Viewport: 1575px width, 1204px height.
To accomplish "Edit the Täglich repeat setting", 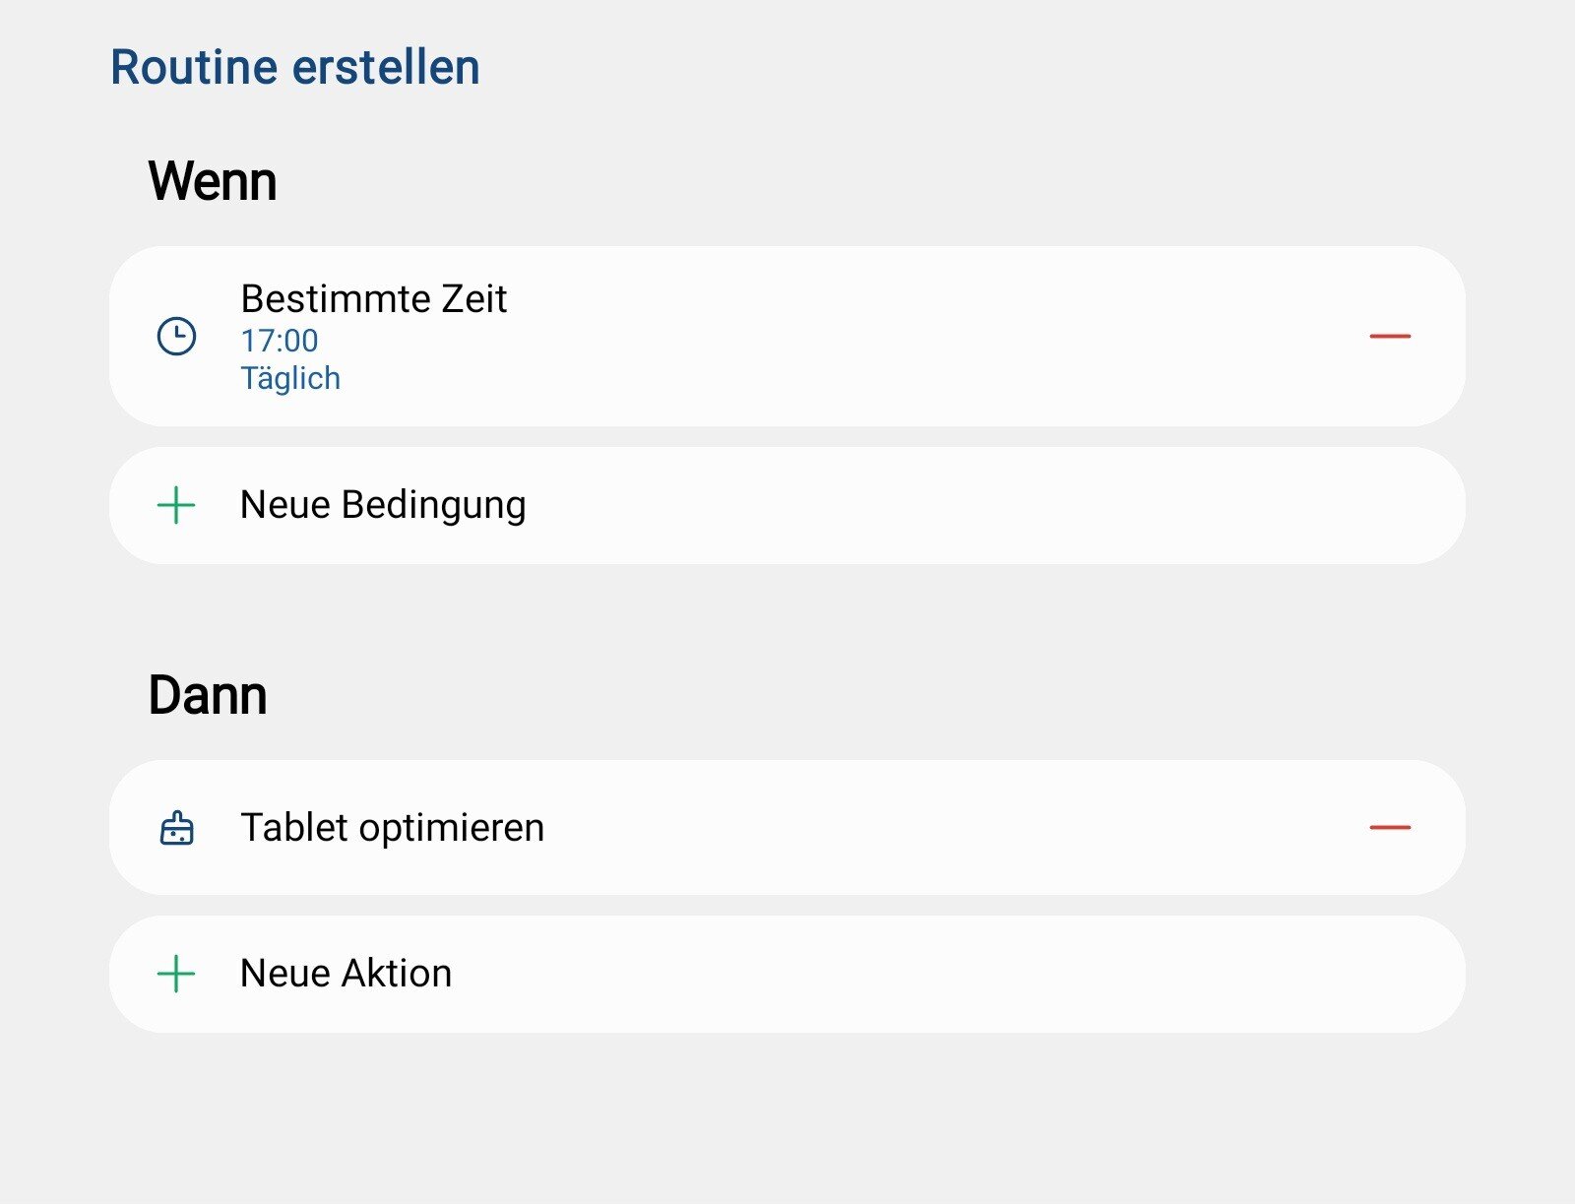I will tap(290, 378).
